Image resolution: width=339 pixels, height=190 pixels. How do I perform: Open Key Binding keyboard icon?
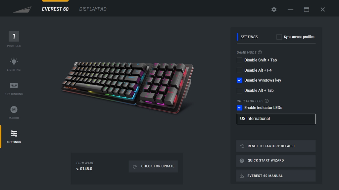coord(14,86)
